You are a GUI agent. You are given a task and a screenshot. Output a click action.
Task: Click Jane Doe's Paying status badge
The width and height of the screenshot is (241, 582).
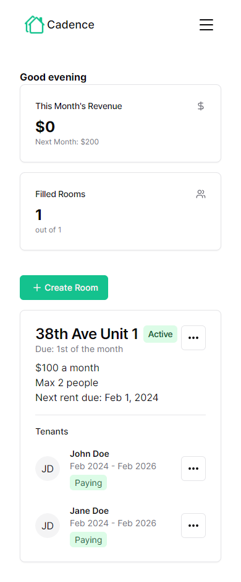[88, 540]
